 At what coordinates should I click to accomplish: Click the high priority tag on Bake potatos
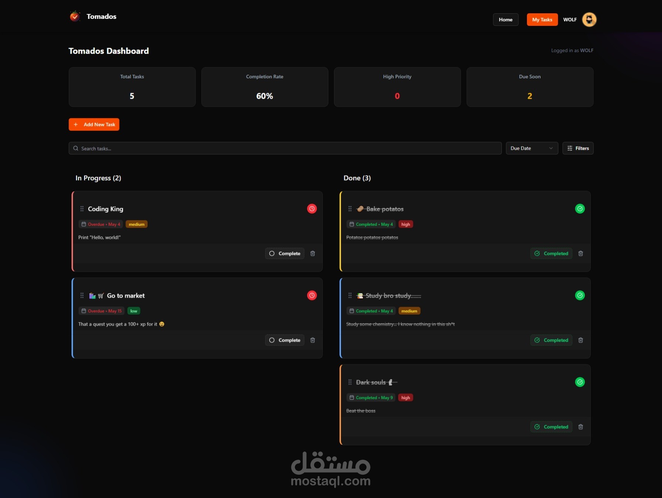point(406,224)
